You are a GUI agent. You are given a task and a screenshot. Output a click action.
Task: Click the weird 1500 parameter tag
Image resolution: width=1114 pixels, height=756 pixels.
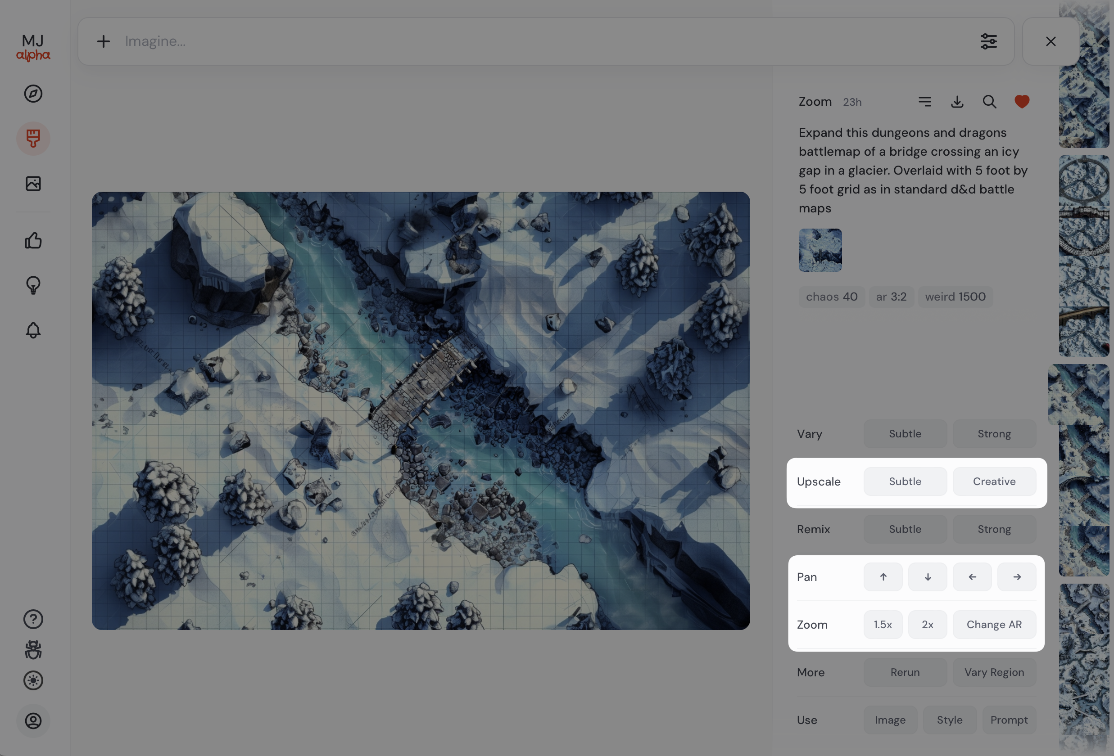(955, 297)
